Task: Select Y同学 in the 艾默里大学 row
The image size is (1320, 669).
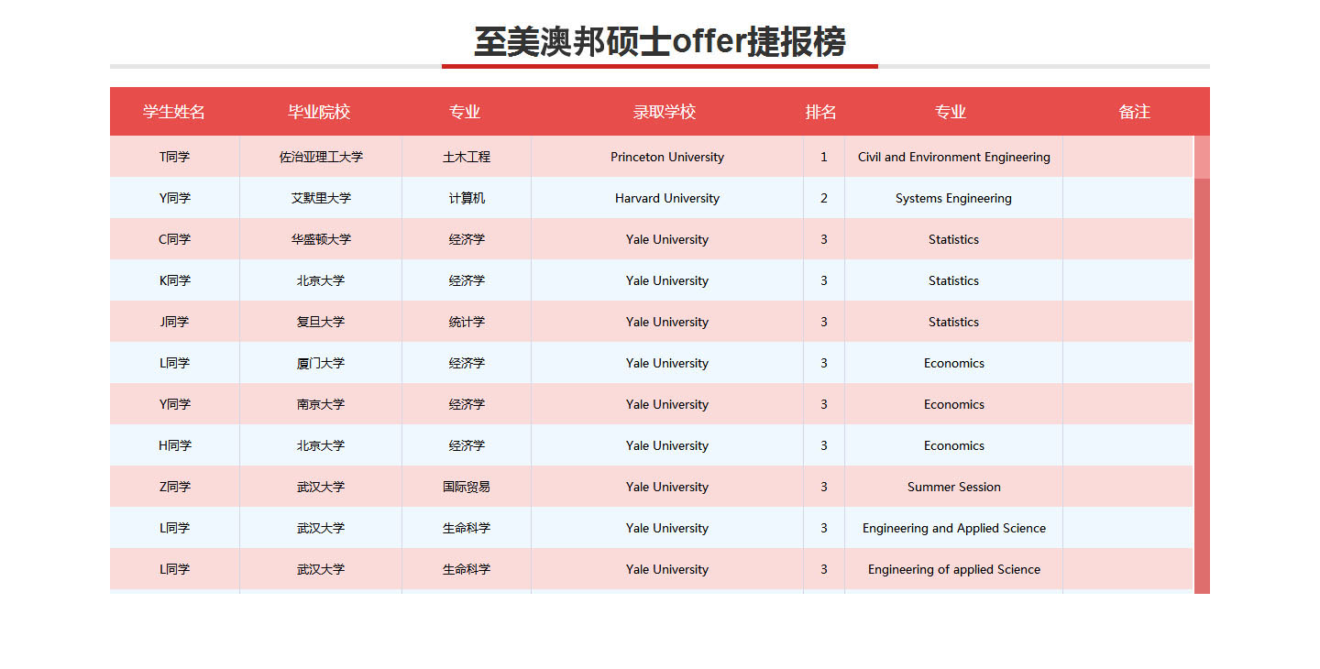Action: (x=175, y=198)
